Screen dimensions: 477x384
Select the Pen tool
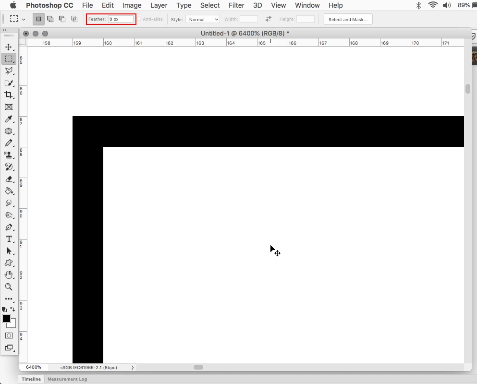(x=9, y=227)
